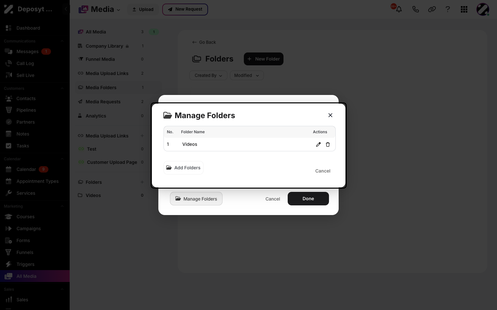This screenshot has width=497, height=310.
Task: Collapse the Communications section
Action: [62, 41]
